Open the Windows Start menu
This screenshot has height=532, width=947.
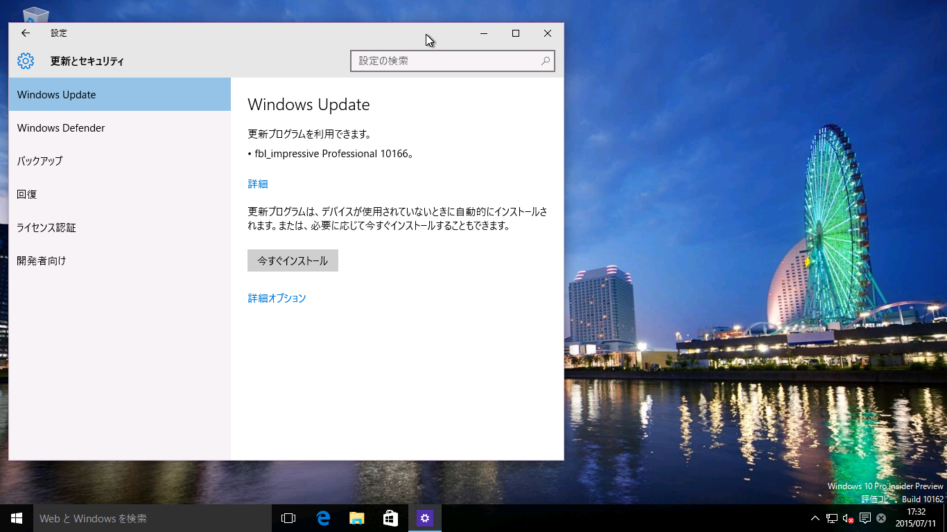[x=17, y=518]
